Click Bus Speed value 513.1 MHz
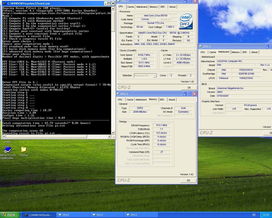 144,63
